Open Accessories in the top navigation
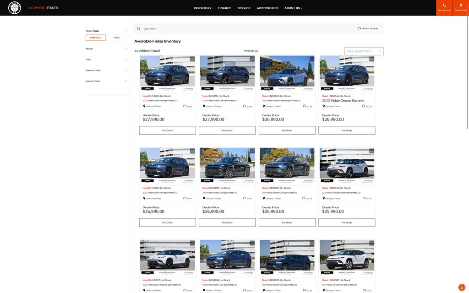 (267, 8)
